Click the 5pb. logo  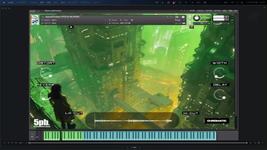[42, 123]
